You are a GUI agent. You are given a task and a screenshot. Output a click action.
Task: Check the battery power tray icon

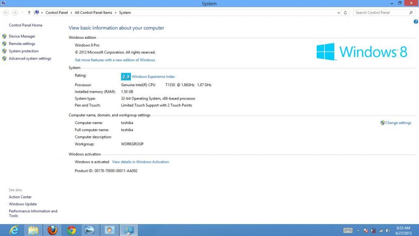pyautogui.click(x=373, y=231)
